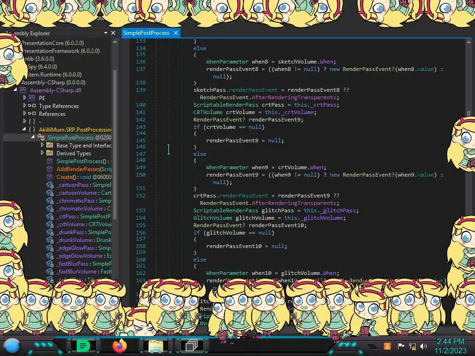Screen dimensions: 475x356
Task: Click the _crtPass field icon
Action: (x=50, y=216)
